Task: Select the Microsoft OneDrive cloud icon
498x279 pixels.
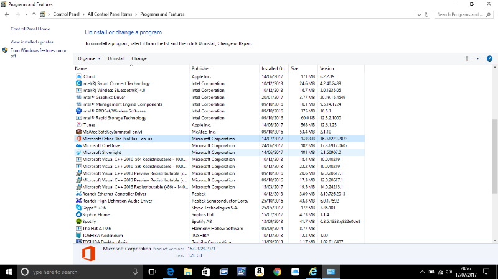Action: [x=78, y=145]
